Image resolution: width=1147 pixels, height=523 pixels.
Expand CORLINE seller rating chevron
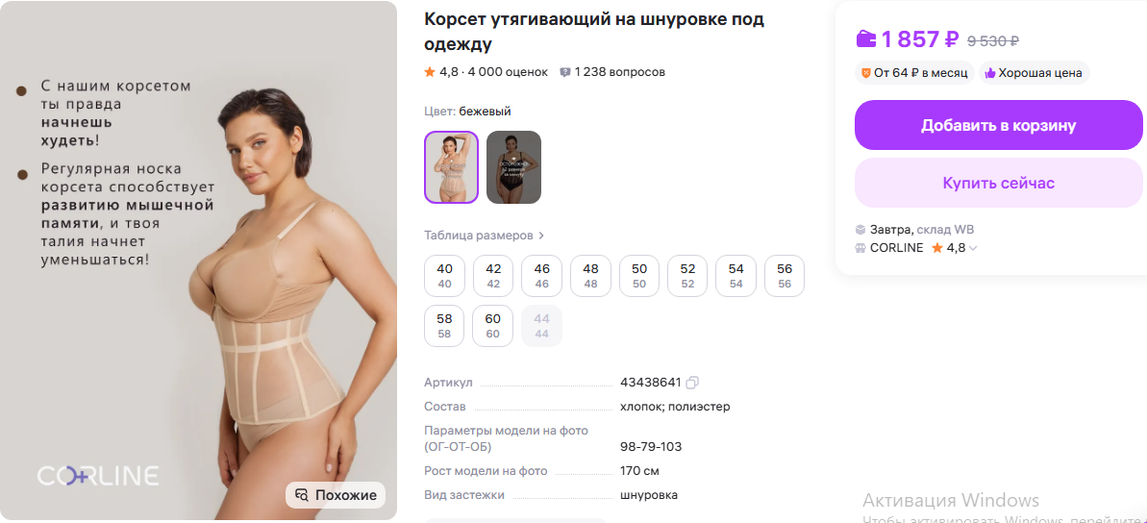[973, 248]
